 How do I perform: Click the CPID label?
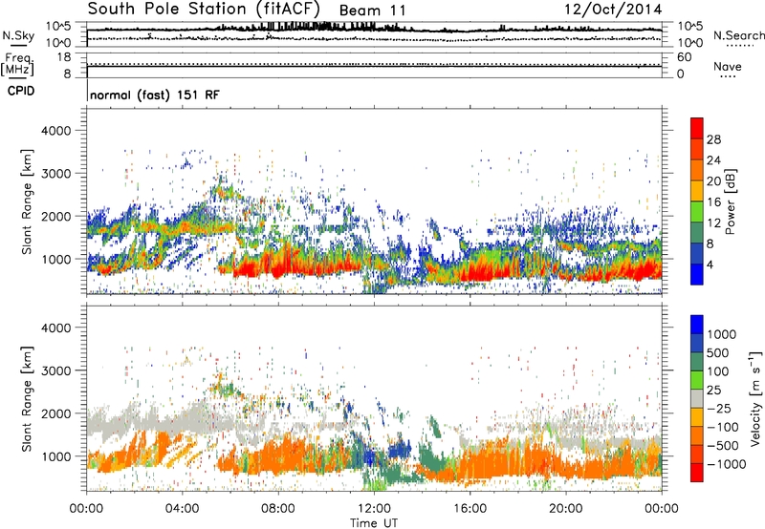click(21, 91)
